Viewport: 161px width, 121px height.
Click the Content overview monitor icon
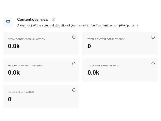(8, 22)
